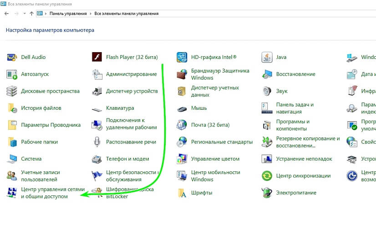This screenshot has height=229, width=376.
Task: Go to Программы и компоненты
Action: 292,125
